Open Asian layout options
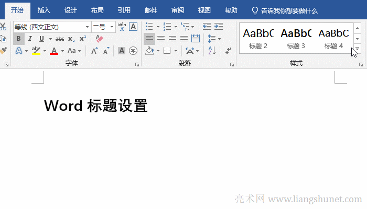 [x=192, y=51]
